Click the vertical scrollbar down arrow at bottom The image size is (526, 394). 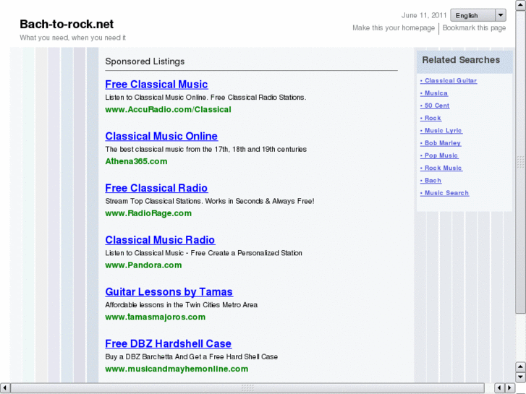[520, 377]
